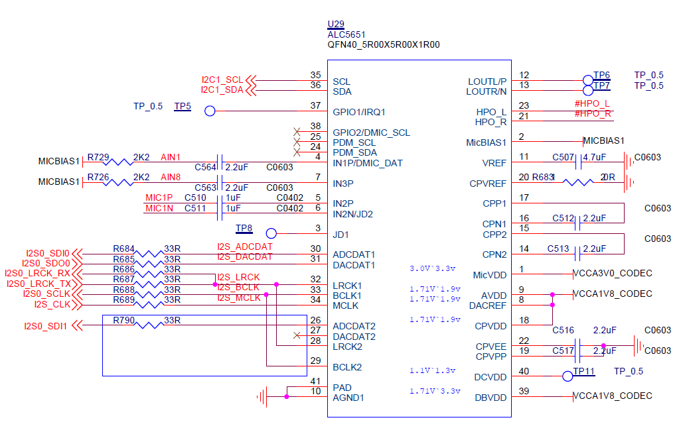Select the MIC1P net label
This screenshot has height=442, width=683.
coord(159,198)
